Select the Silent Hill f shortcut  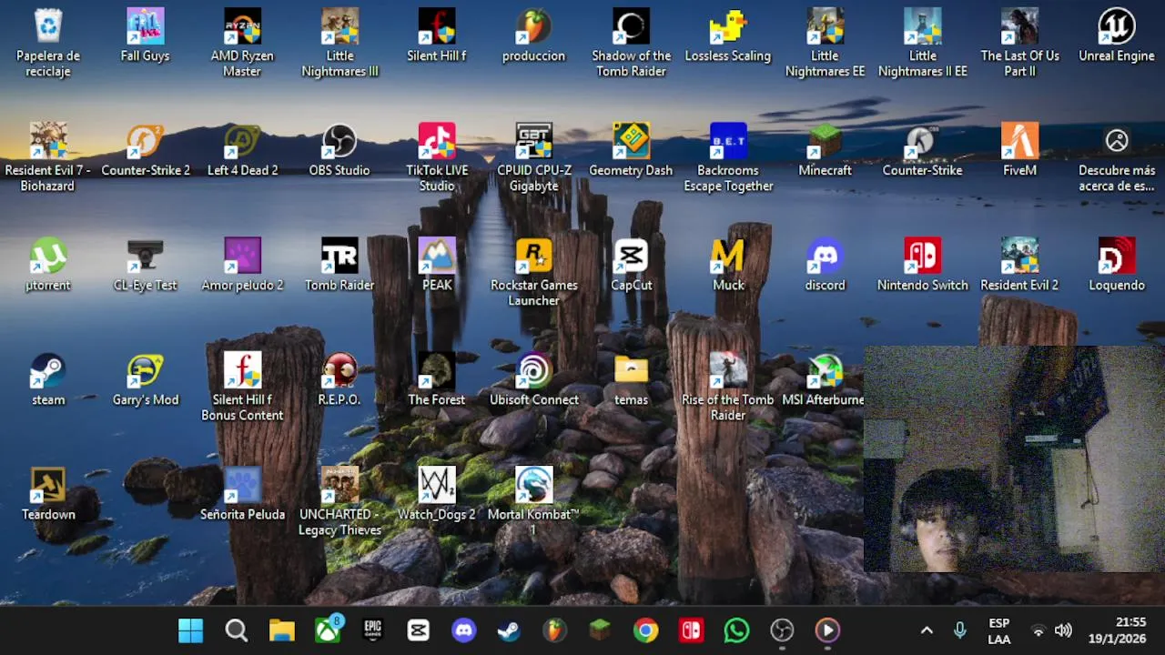point(437,35)
